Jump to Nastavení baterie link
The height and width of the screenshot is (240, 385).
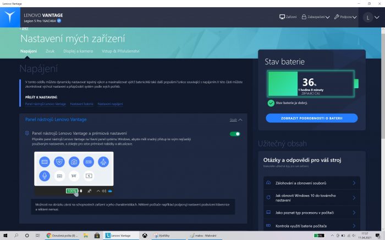tap(81, 104)
